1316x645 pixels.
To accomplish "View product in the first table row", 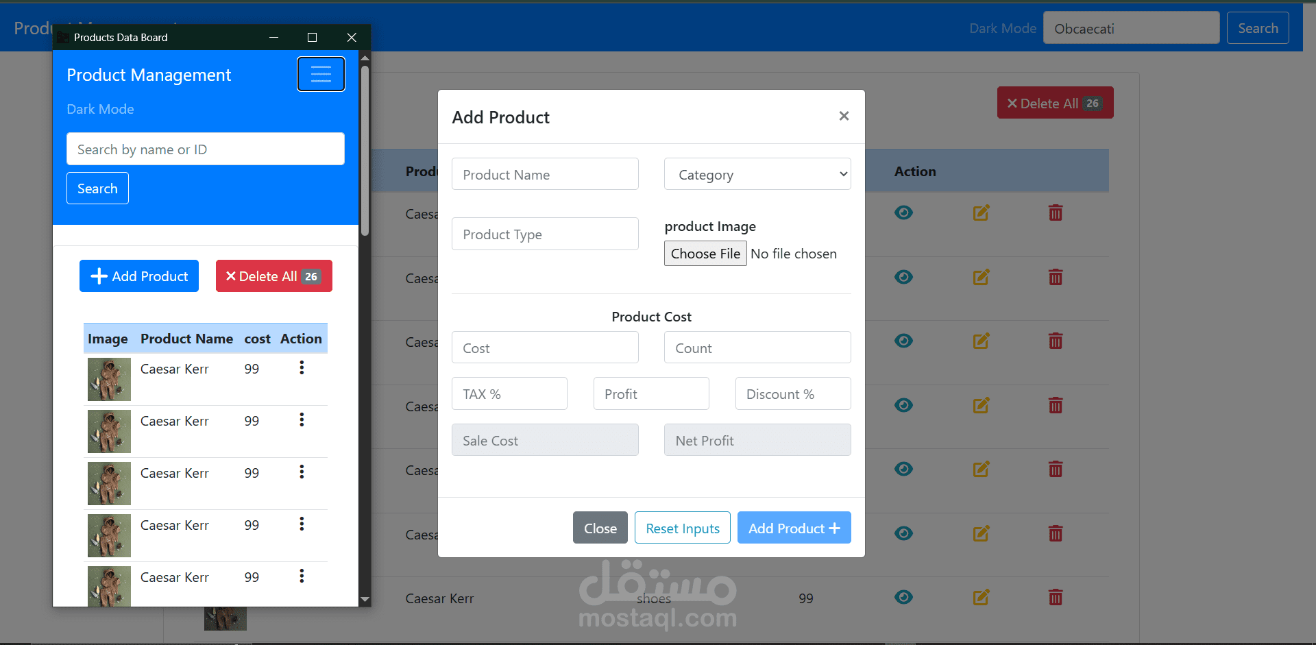I will coord(903,212).
